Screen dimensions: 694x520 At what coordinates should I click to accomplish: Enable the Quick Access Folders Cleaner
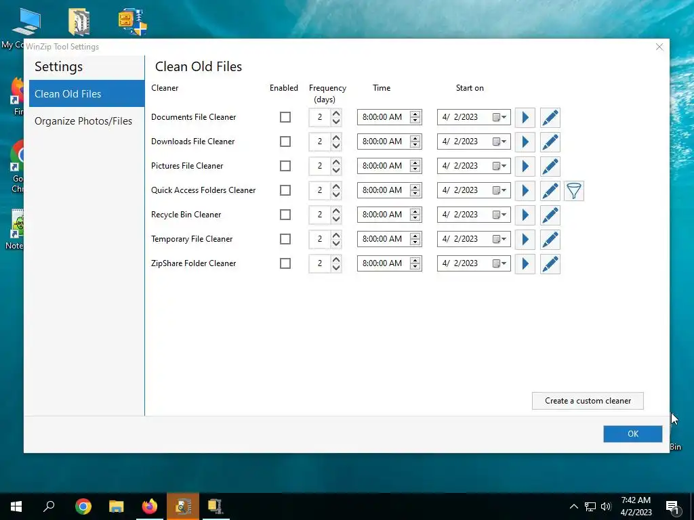(x=285, y=190)
